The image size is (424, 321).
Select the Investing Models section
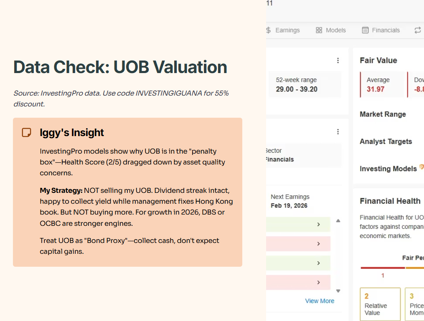click(x=388, y=169)
